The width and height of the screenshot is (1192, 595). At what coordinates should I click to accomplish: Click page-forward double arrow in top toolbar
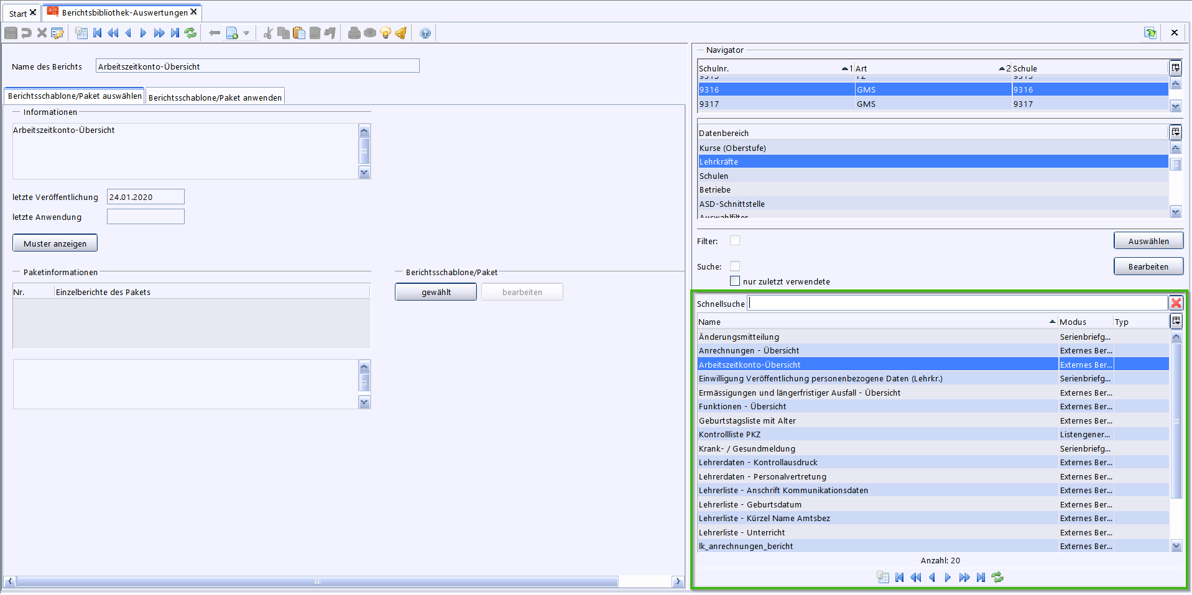coord(159,33)
